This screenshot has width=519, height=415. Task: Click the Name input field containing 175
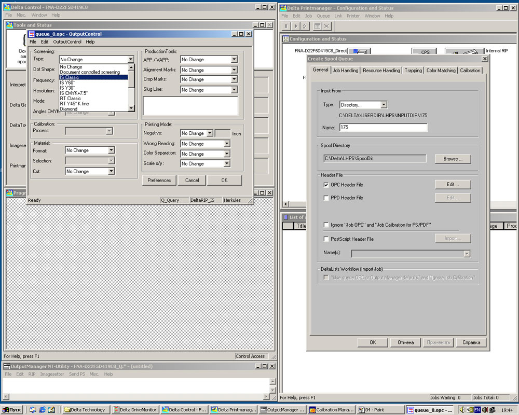pyautogui.click(x=383, y=127)
